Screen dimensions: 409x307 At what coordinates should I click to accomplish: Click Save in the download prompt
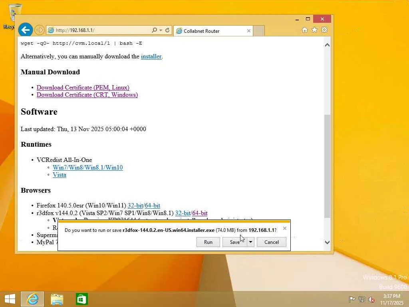(234, 242)
